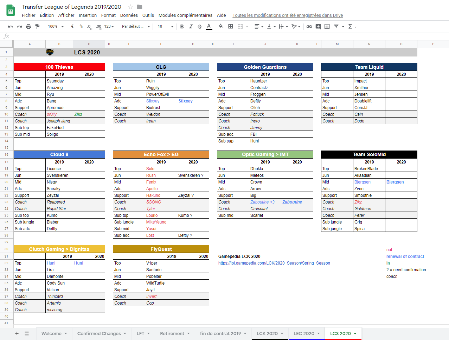Star the document
Screen dimensions: 449x340
point(130,7)
